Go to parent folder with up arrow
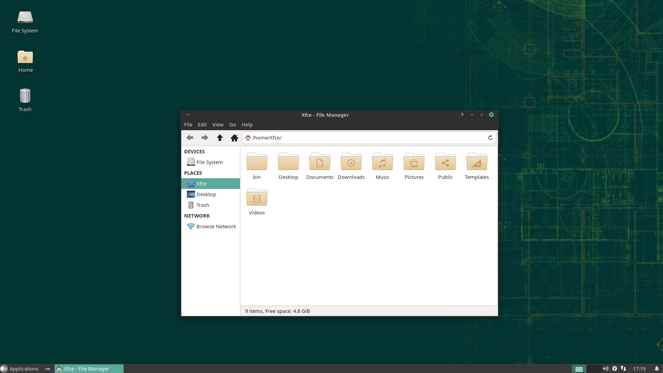 click(220, 138)
